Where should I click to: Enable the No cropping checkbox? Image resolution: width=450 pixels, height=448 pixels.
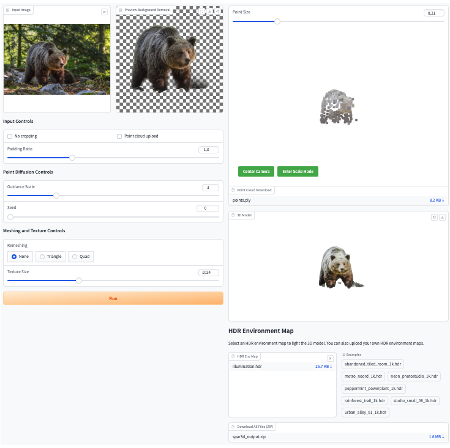10,136
